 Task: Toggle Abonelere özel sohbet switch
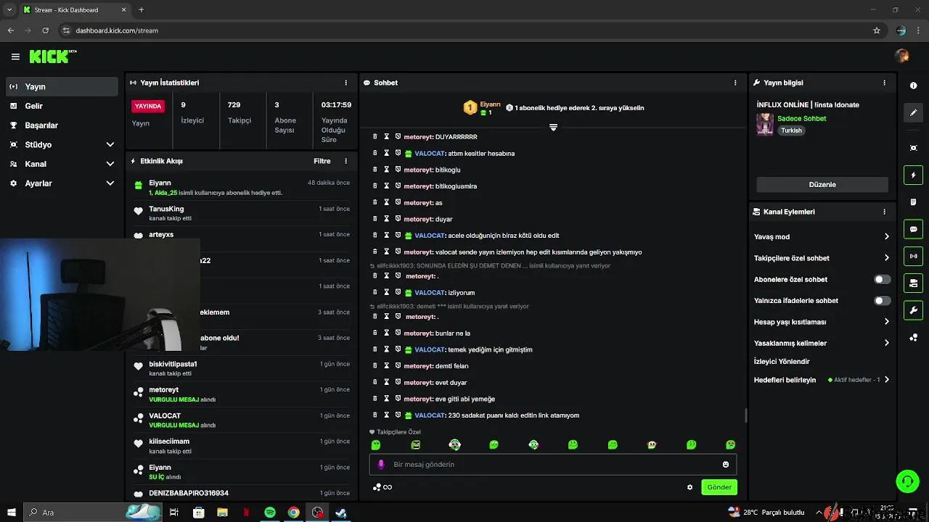pos(882,279)
